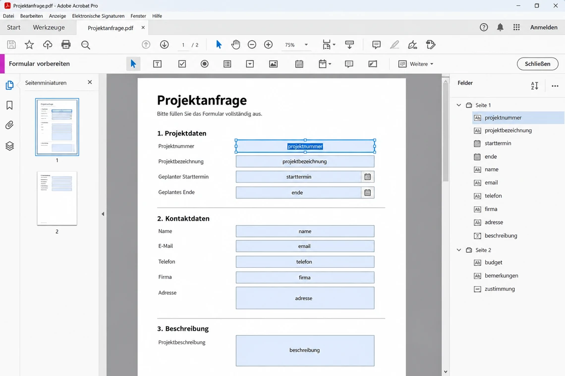Image resolution: width=565 pixels, height=376 pixels.
Task: Click the sign document pen icon
Action: [x=412, y=45]
